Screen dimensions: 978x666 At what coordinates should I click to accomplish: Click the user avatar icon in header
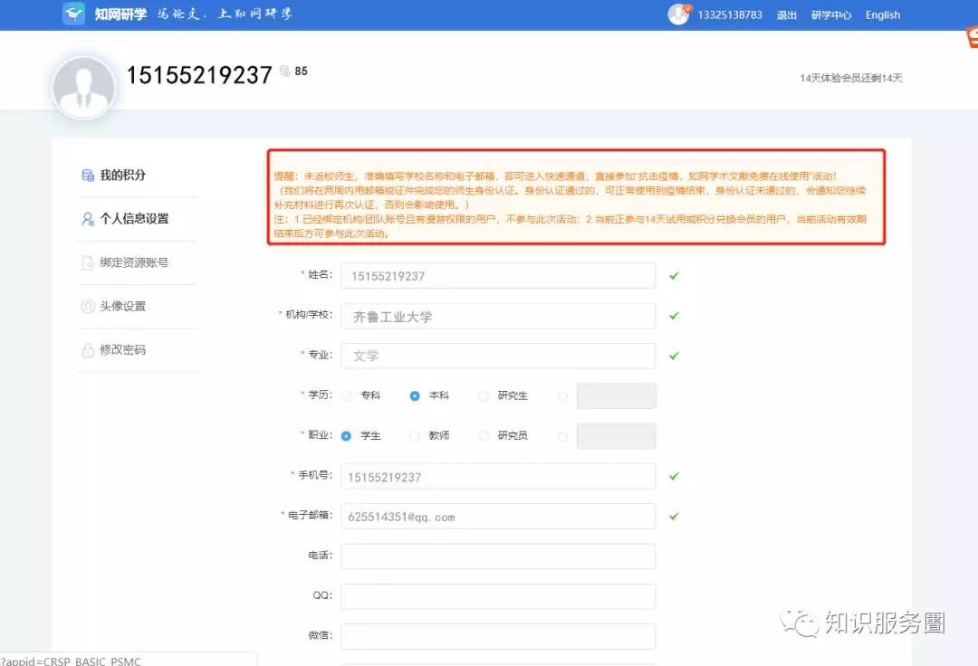[x=678, y=14]
